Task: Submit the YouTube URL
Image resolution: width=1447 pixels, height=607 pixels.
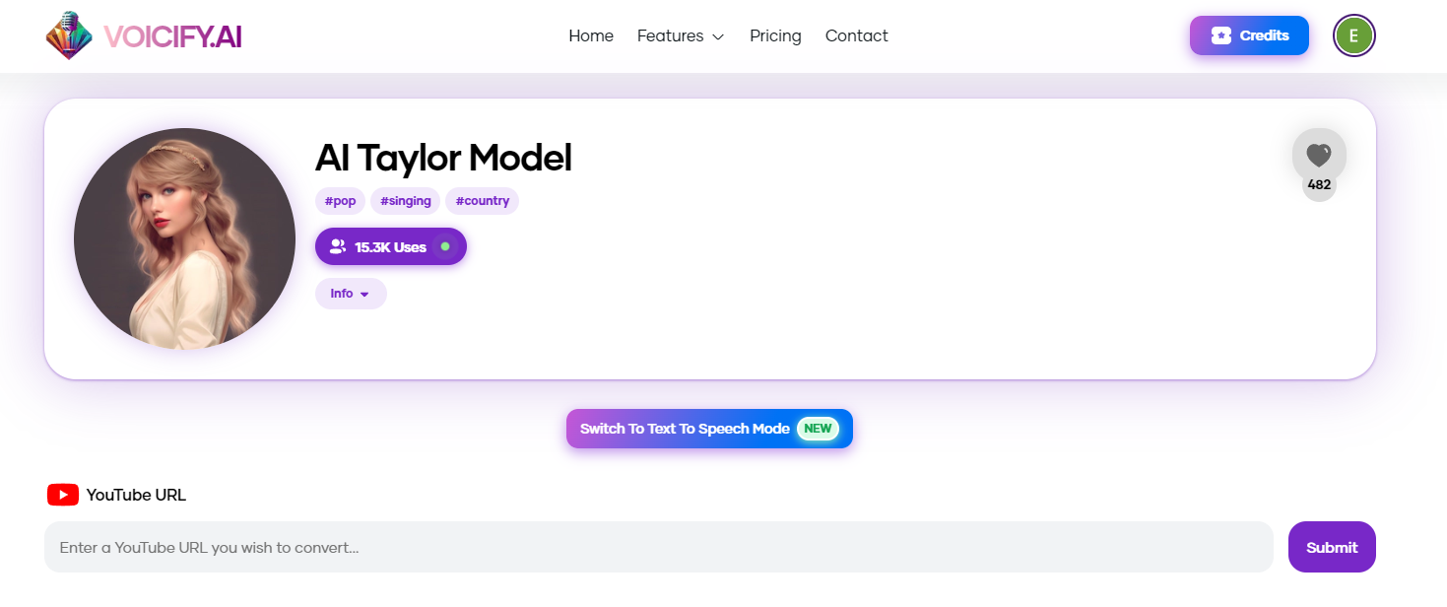Action: click(1332, 547)
